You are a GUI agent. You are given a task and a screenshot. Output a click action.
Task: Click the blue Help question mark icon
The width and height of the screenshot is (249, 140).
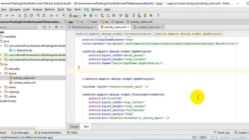158,16
